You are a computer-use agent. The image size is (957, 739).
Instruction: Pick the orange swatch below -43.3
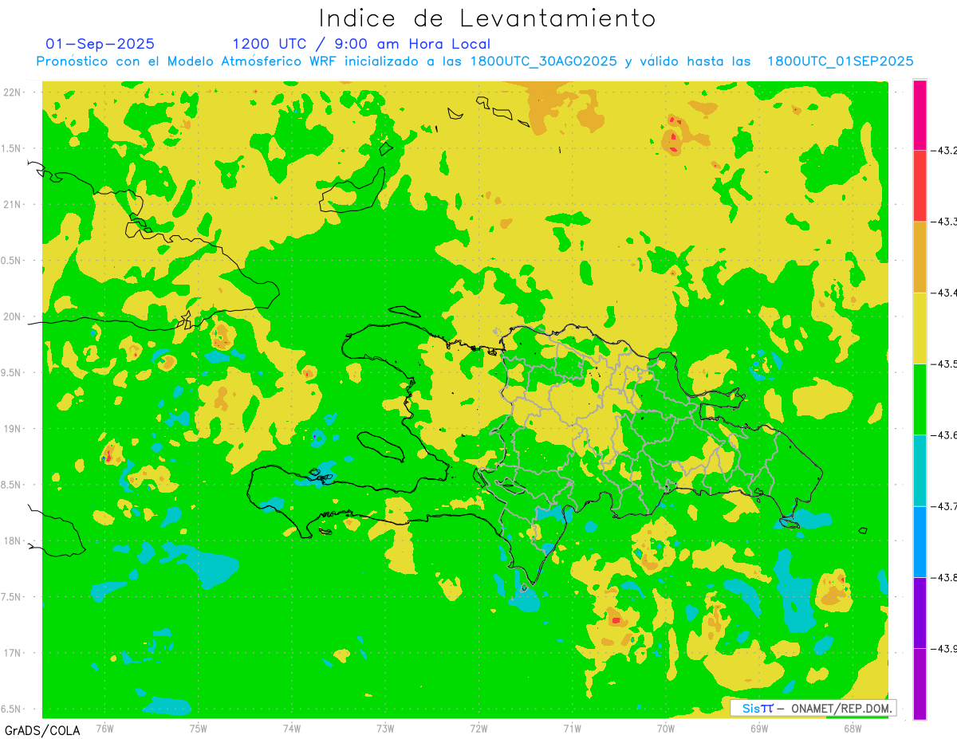[x=920, y=257]
